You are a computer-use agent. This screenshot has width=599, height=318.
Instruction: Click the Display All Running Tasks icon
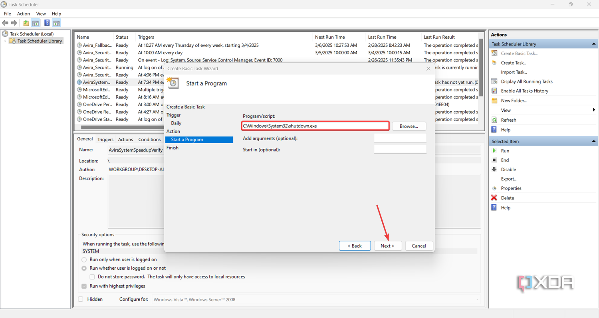pos(494,81)
